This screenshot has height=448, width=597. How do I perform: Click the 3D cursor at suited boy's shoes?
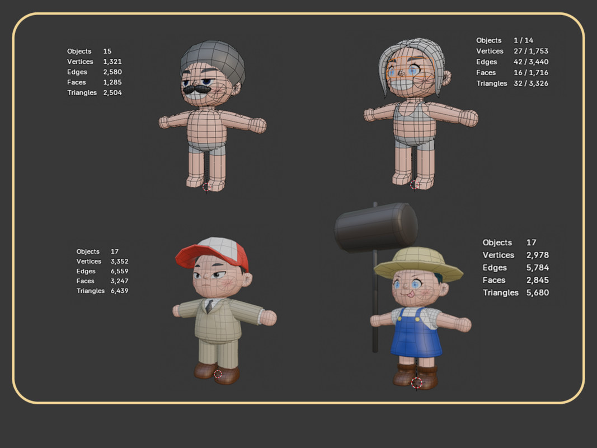point(218,374)
